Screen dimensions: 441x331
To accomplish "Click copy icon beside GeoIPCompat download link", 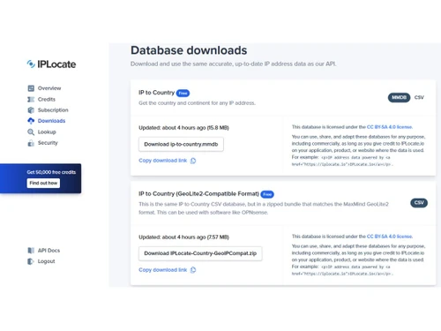I will point(193,270).
